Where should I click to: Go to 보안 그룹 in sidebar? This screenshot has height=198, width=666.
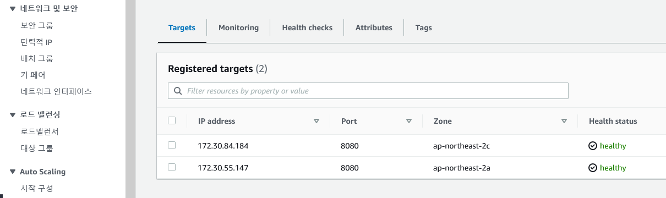37,25
